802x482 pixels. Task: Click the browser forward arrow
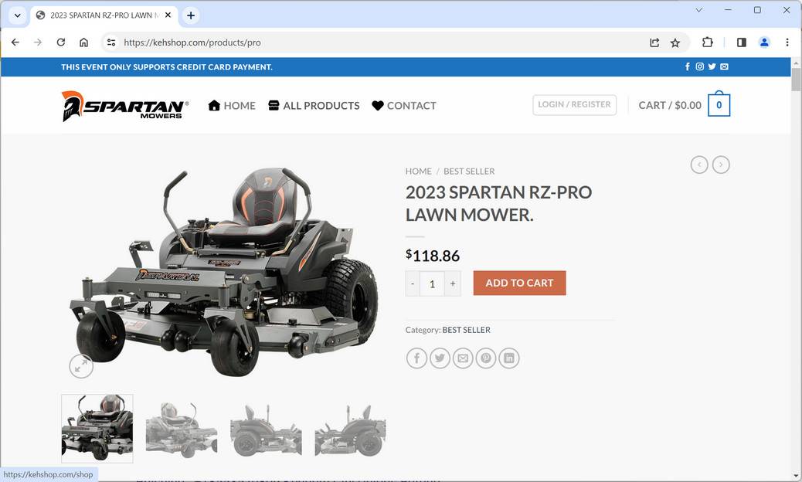[38, 42]
